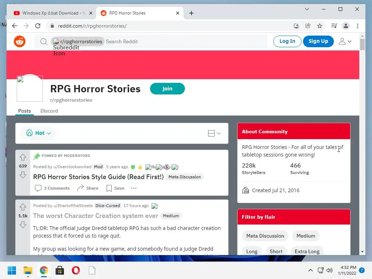Filter by Meta Discussion flair in sidebar
The width and height of the screenshot is (372, 279).
coord(265,236)
